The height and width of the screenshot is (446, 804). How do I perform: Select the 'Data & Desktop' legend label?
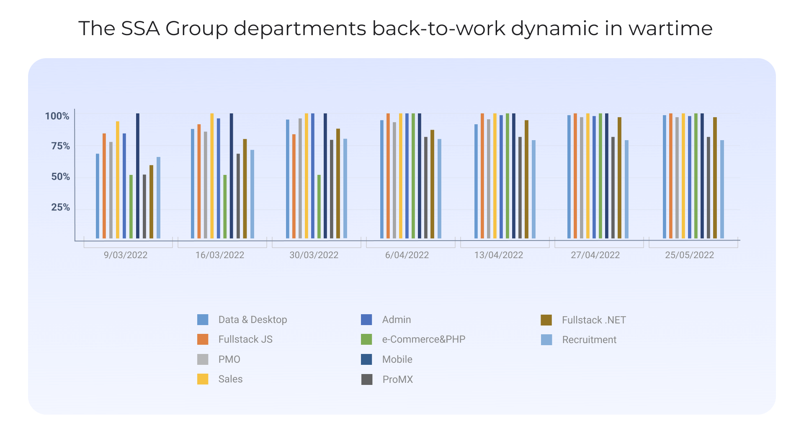click(253, 320)
